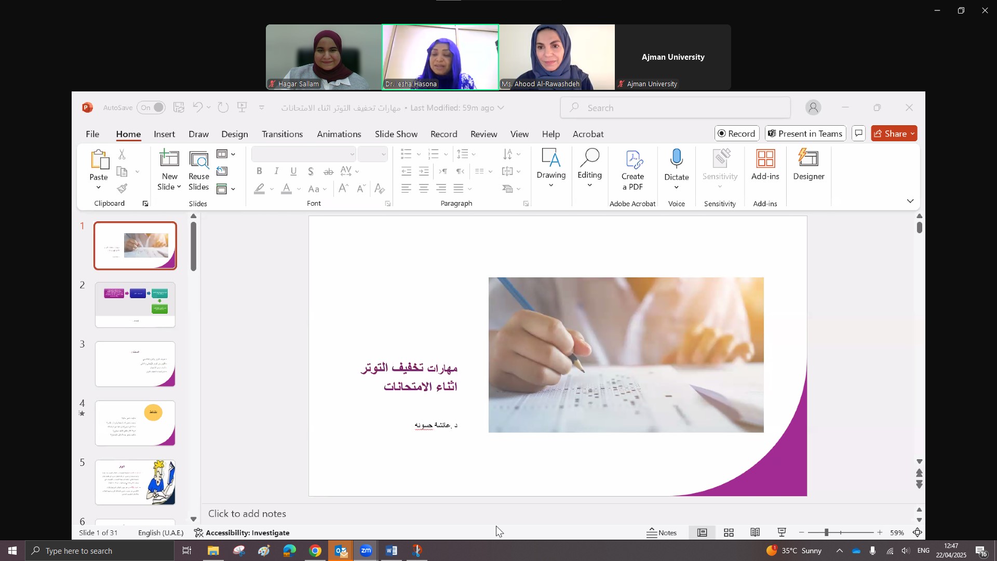The width and height of the screenshot is (997, 561).
Task: Toggle the AutoSave switch
Action: click(152, 108)
